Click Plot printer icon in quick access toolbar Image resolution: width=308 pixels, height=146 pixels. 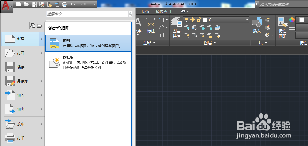point(64,4)
